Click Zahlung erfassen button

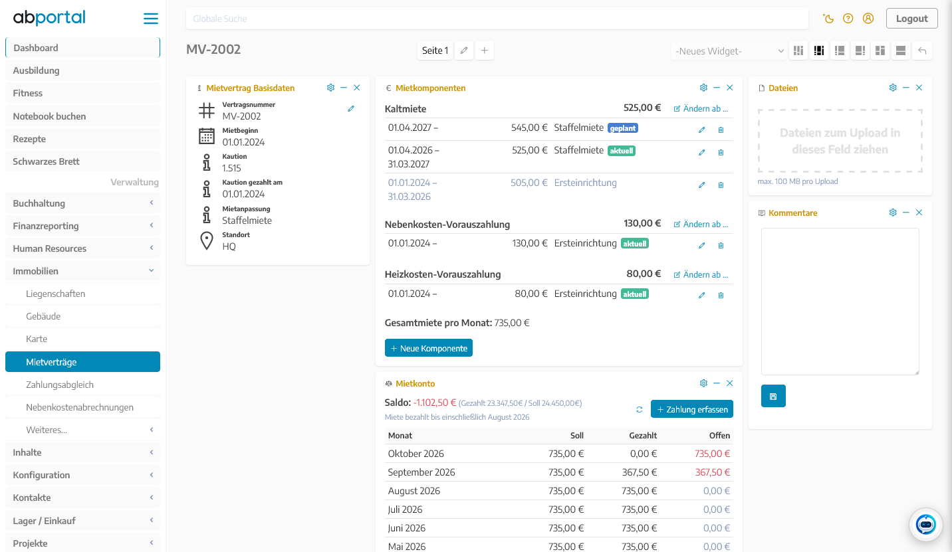coord(692,409)
